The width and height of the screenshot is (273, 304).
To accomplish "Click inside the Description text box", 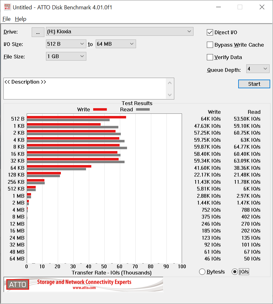I will click(85, 89).
